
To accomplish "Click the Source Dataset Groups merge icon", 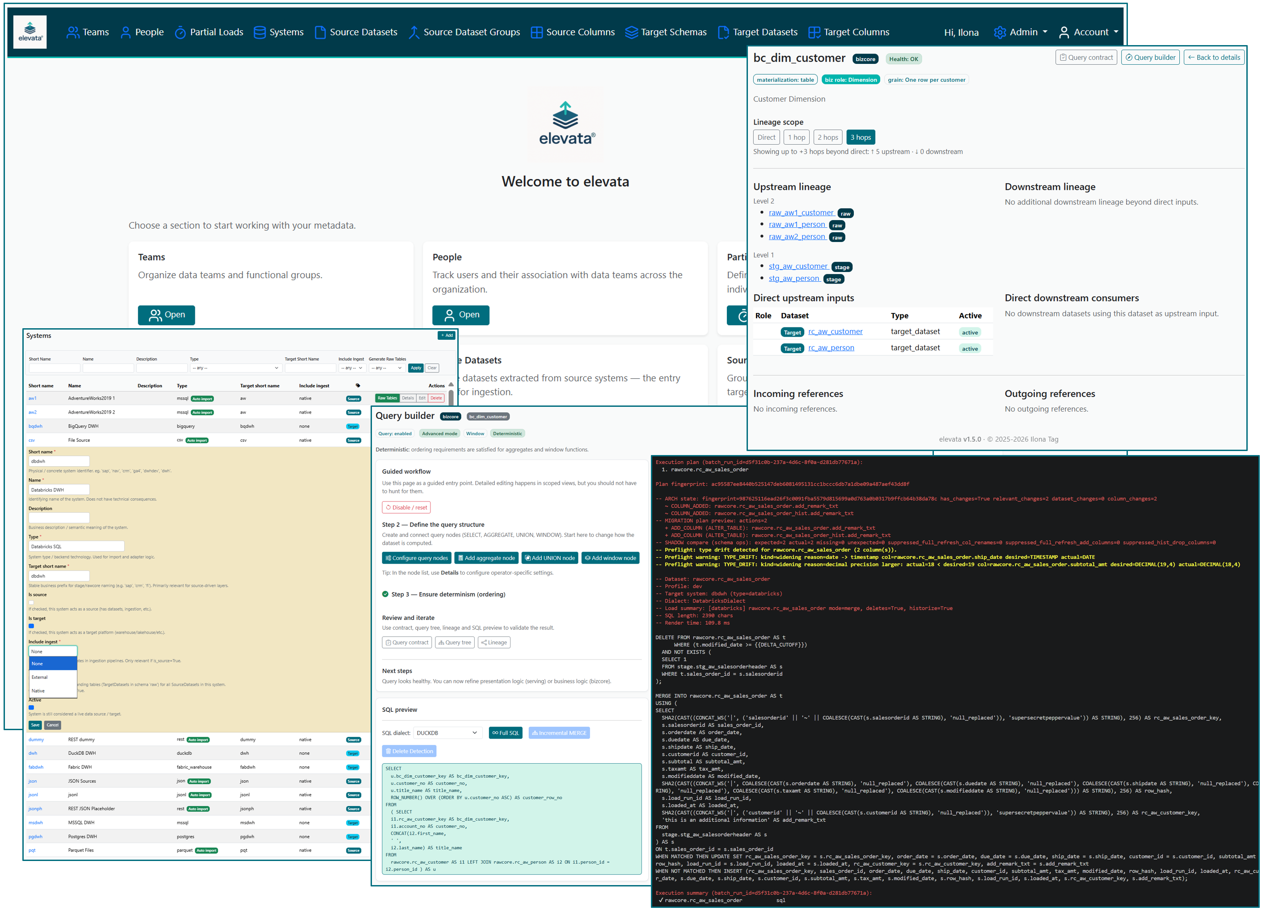I will click(414, 33).
